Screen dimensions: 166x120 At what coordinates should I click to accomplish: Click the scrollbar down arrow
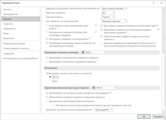pyautogui.click(x=163, y=112)
